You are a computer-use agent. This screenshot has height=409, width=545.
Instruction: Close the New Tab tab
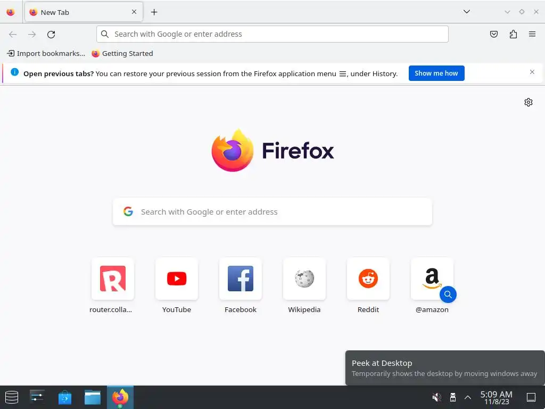[134, 12]
